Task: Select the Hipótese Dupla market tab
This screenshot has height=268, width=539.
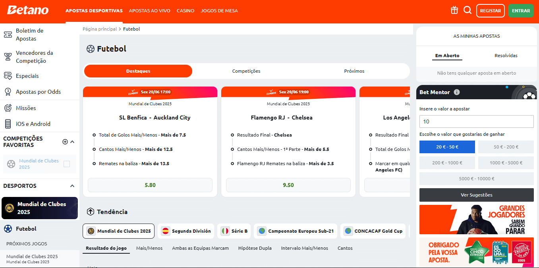Action: (255, 248)
